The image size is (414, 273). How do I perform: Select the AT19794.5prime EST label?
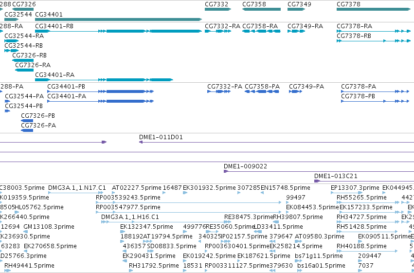click(x=168, y=237)
